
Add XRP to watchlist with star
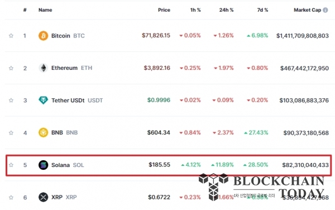click(x=11, y=197)
